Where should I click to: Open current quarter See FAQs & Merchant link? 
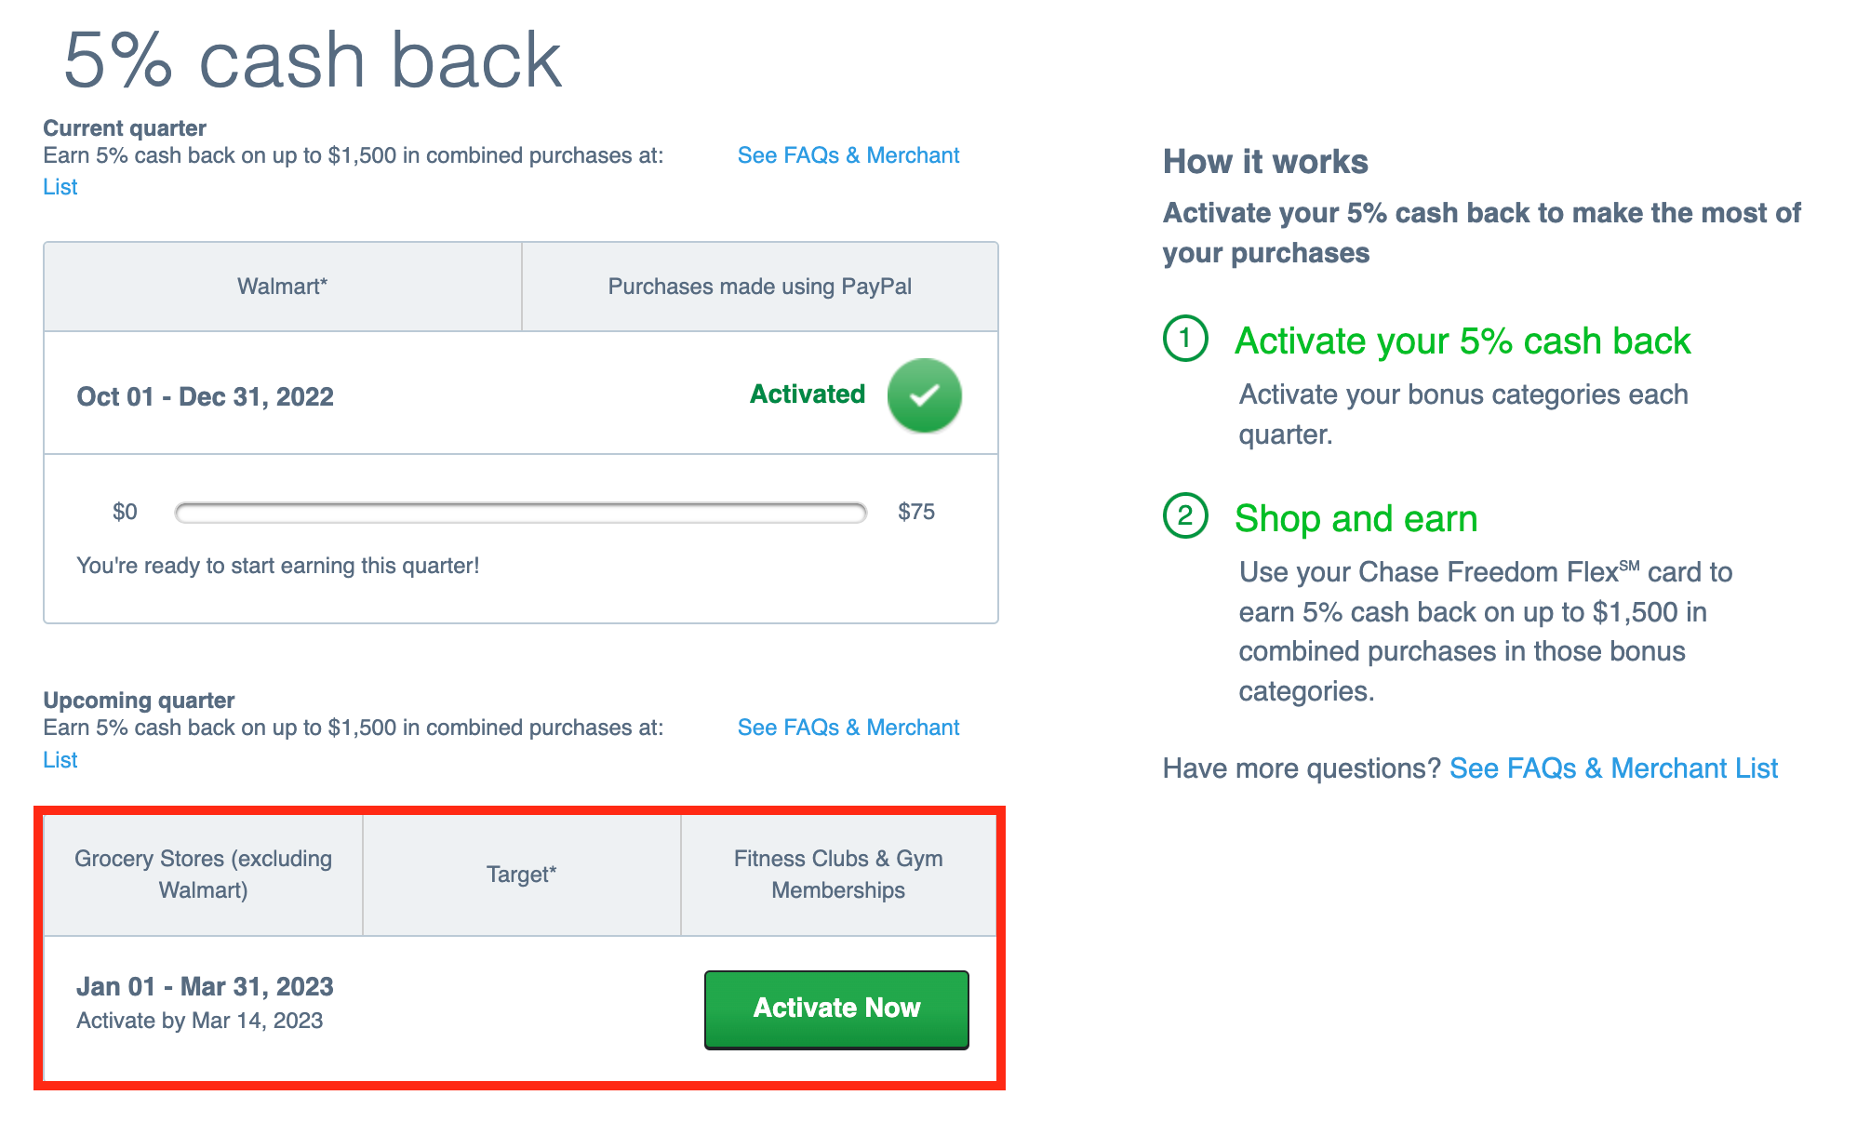[x=848, y=155]
